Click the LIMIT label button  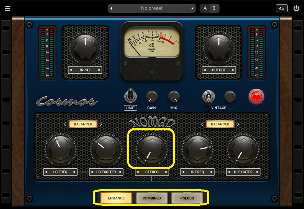coord(130,108)
